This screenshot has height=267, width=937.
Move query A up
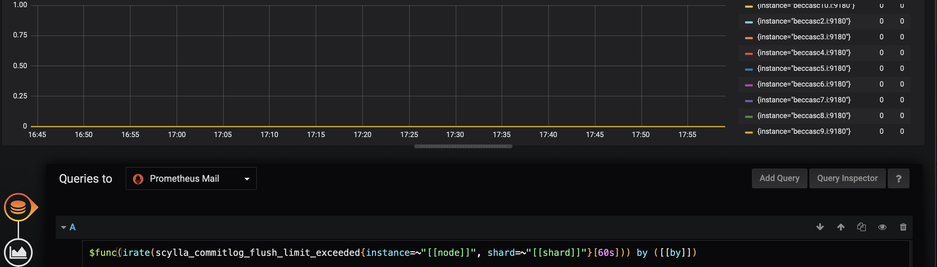841,227
